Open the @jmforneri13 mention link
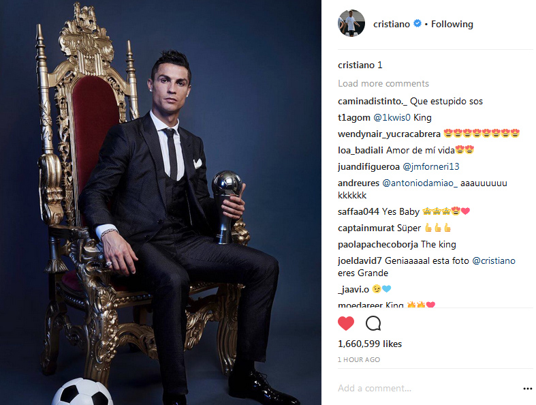This screenshot has height=405, width=536. point(431,167)
